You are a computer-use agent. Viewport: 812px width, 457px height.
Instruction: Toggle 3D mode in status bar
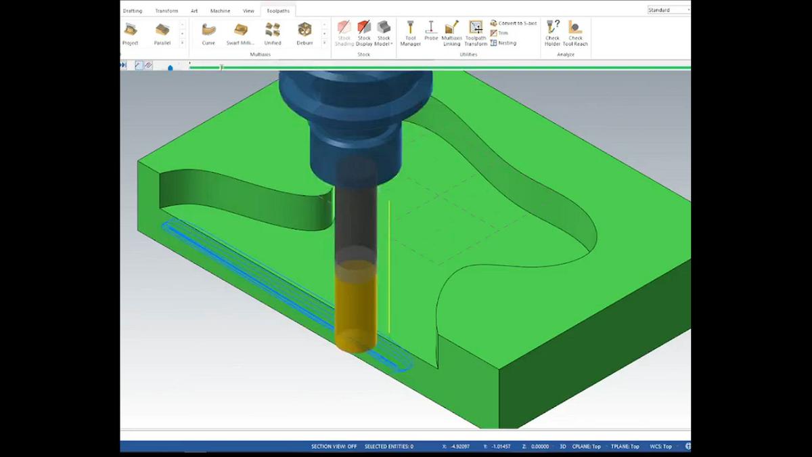[562, 447]
